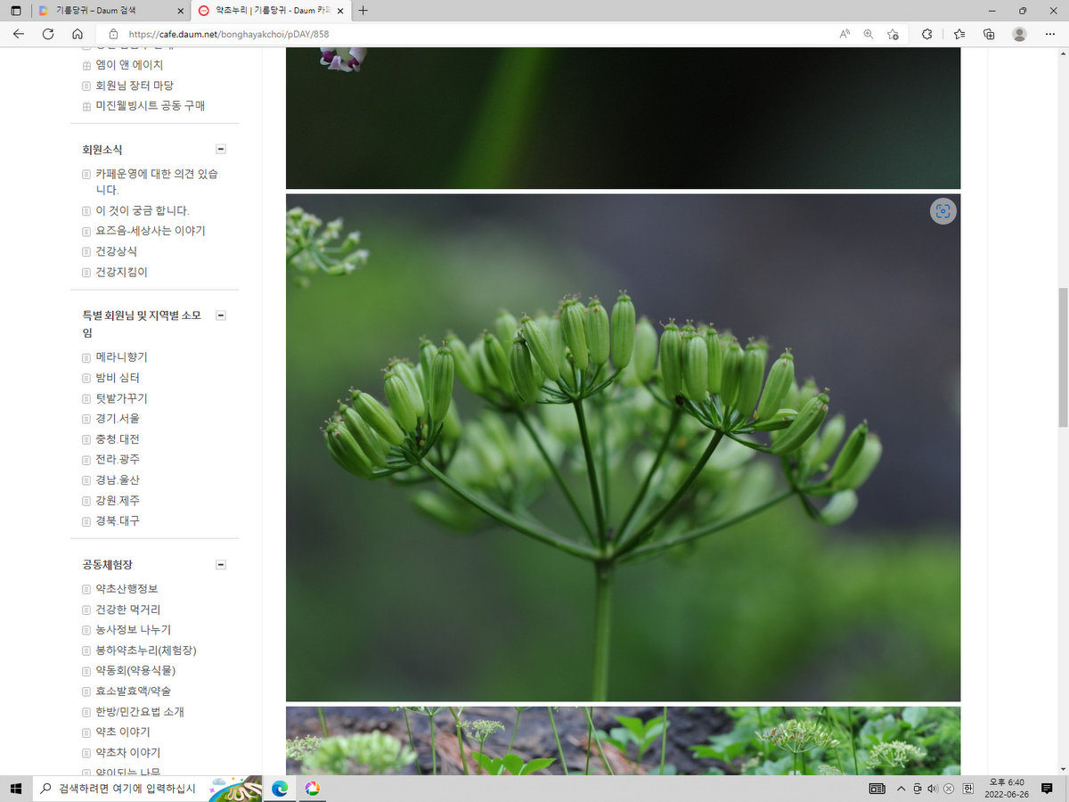The width and height of the screenshot is (1069, 802).
Task: Open the 회원님 장터 마당 board
Action: pos(135,86)
